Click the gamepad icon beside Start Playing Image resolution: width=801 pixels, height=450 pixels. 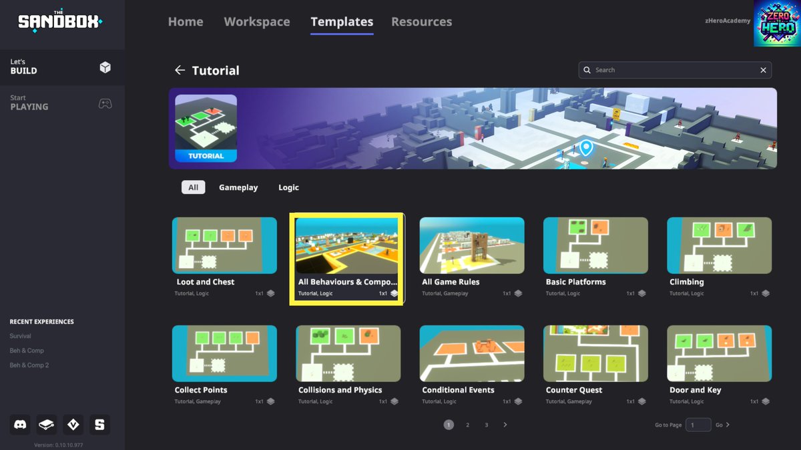click(x=105, y=103)
